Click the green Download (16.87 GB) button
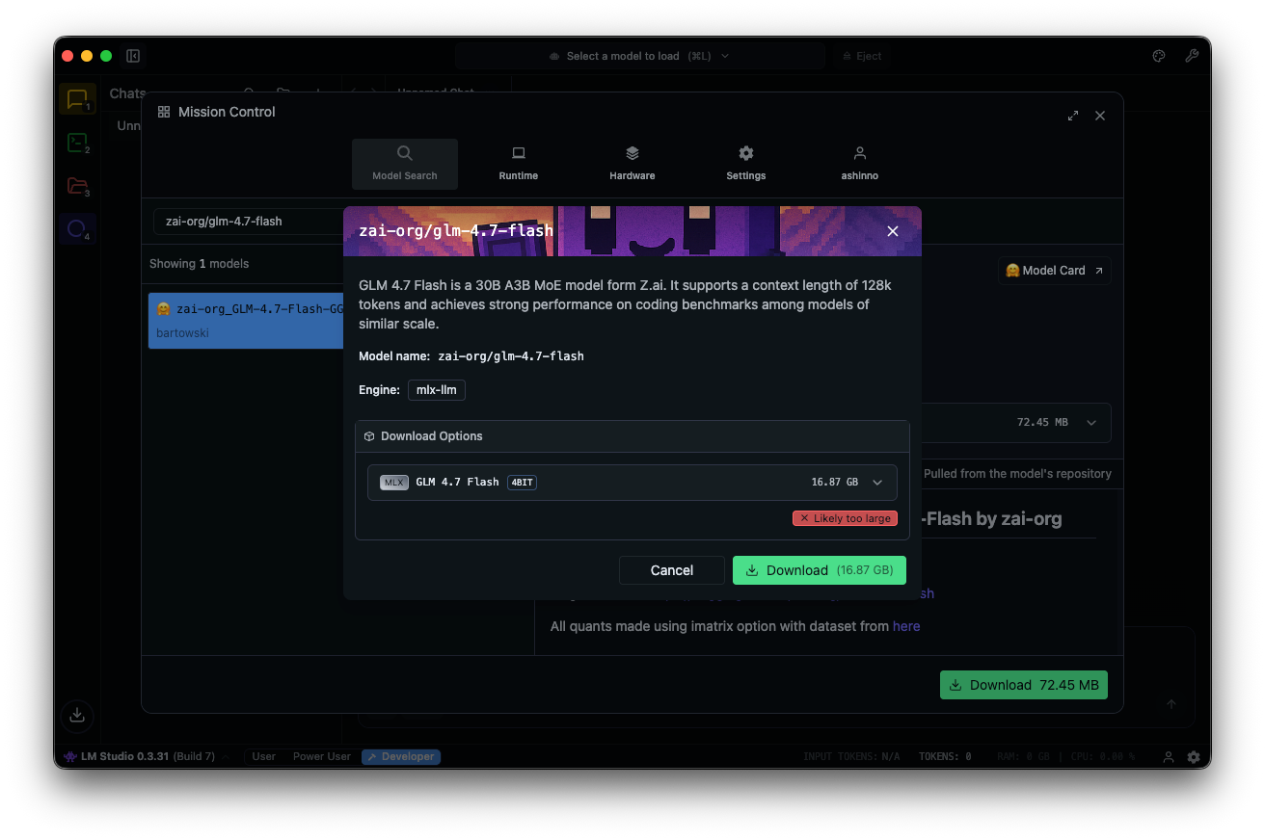 [819, 570]
